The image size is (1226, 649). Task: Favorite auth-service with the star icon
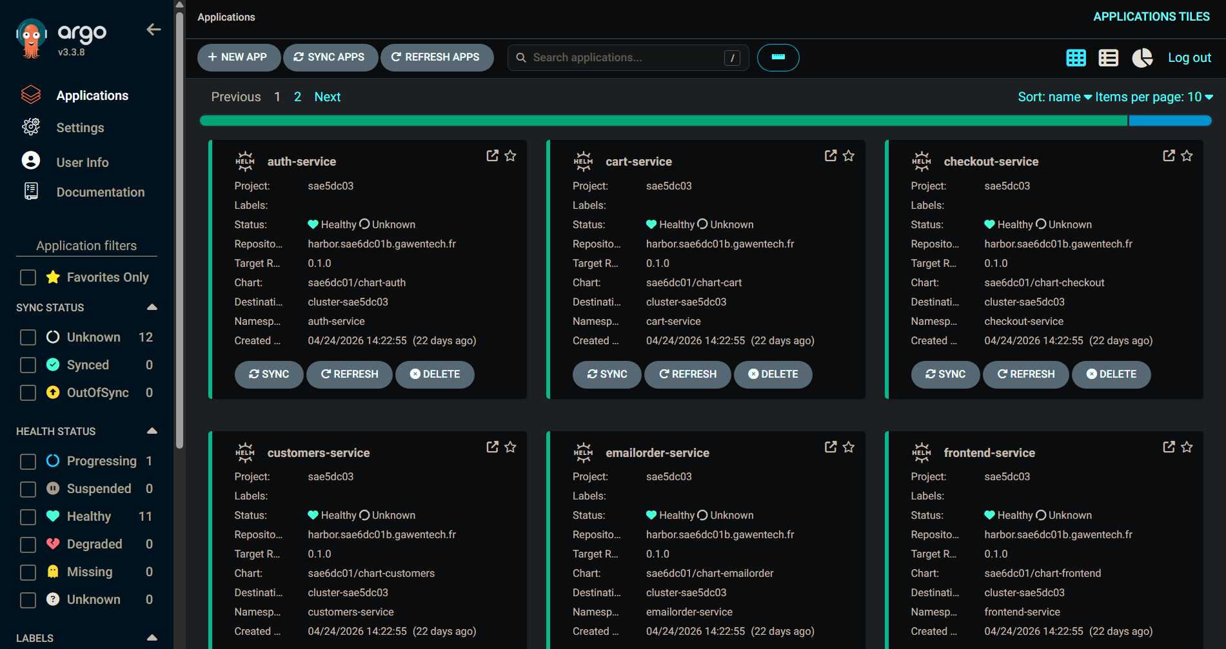pyautogui.click(x=510, y=155)
